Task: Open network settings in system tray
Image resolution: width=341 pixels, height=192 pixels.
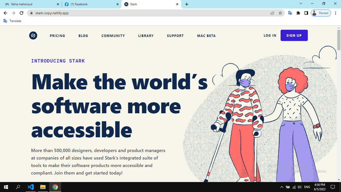Action: (x=294, y=187)
